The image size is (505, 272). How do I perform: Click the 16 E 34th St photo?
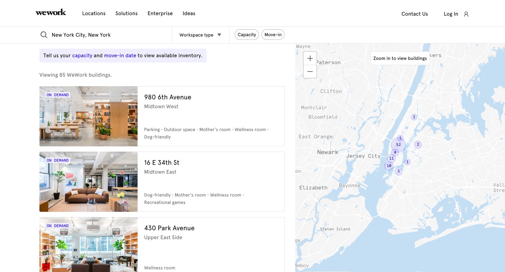tap(89, 182)
